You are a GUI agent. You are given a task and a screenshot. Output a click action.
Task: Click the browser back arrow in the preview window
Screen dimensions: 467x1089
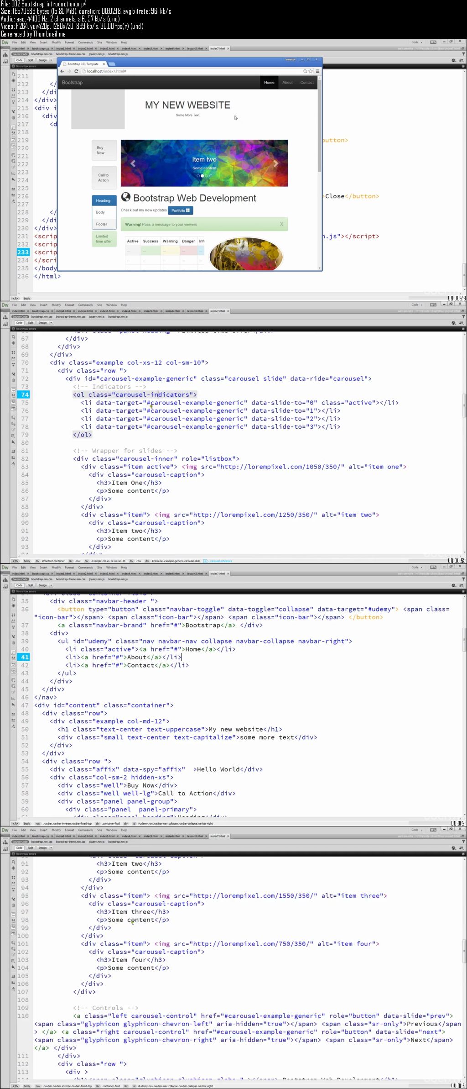62,71
